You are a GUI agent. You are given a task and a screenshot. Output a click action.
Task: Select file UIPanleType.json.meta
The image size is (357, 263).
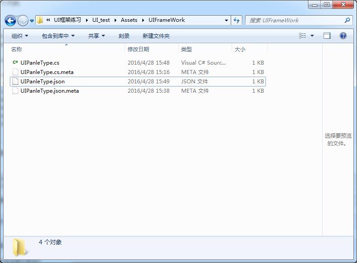point(50,91)
